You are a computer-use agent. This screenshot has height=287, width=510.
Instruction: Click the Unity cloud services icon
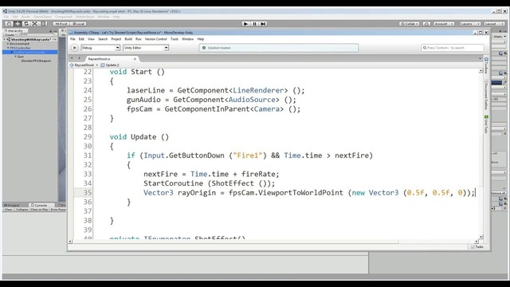coord(426,24)
